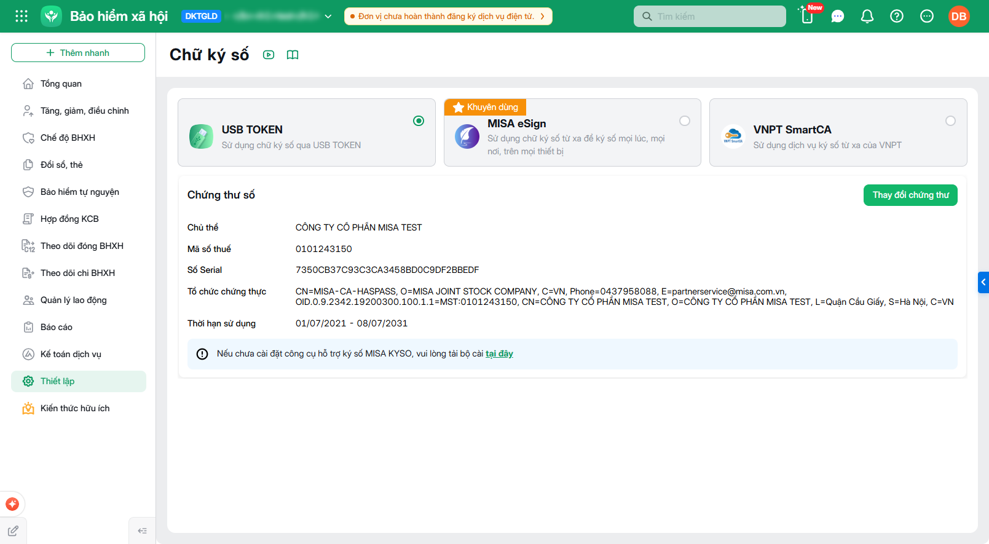
Task: Open Kiến thức hữu ích menu
Action: coord(79,408)
